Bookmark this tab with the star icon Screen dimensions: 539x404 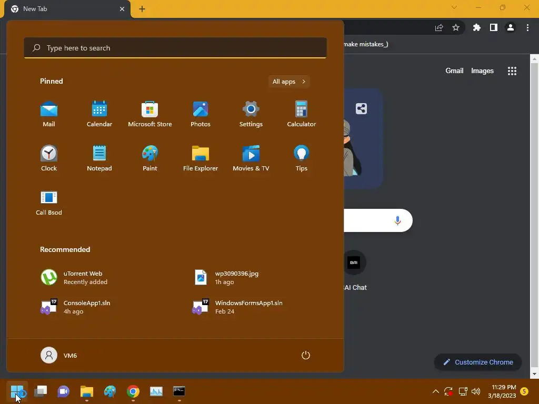(456, 27)
